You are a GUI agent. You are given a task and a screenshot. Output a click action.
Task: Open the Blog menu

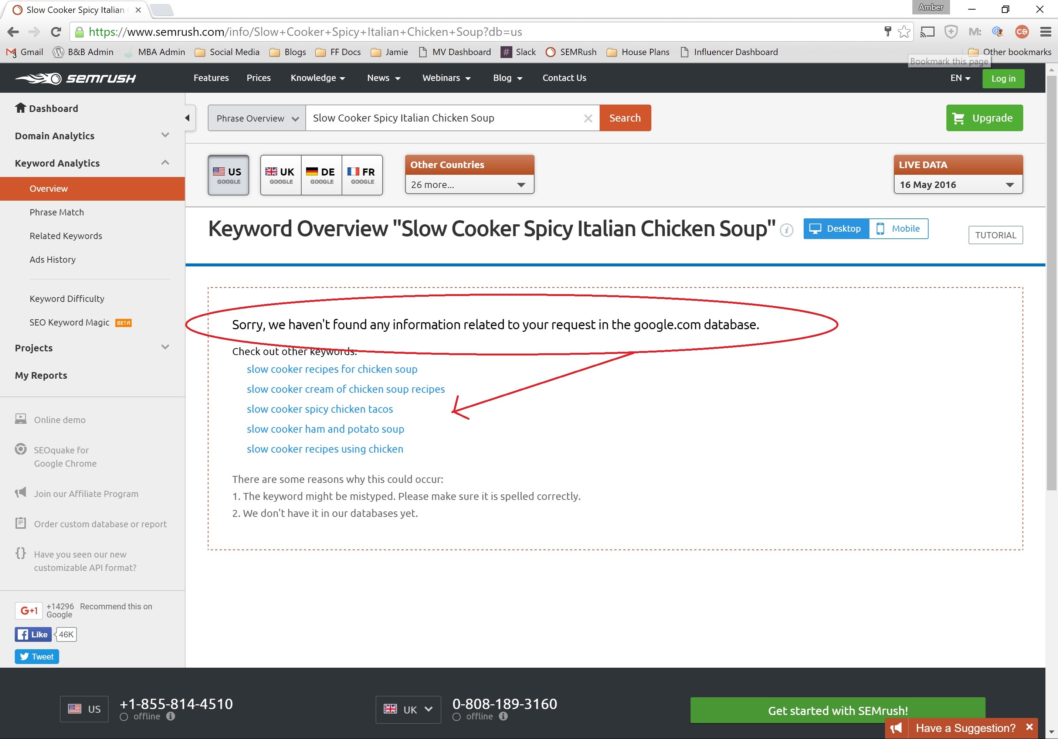click(x=507, y=78)
